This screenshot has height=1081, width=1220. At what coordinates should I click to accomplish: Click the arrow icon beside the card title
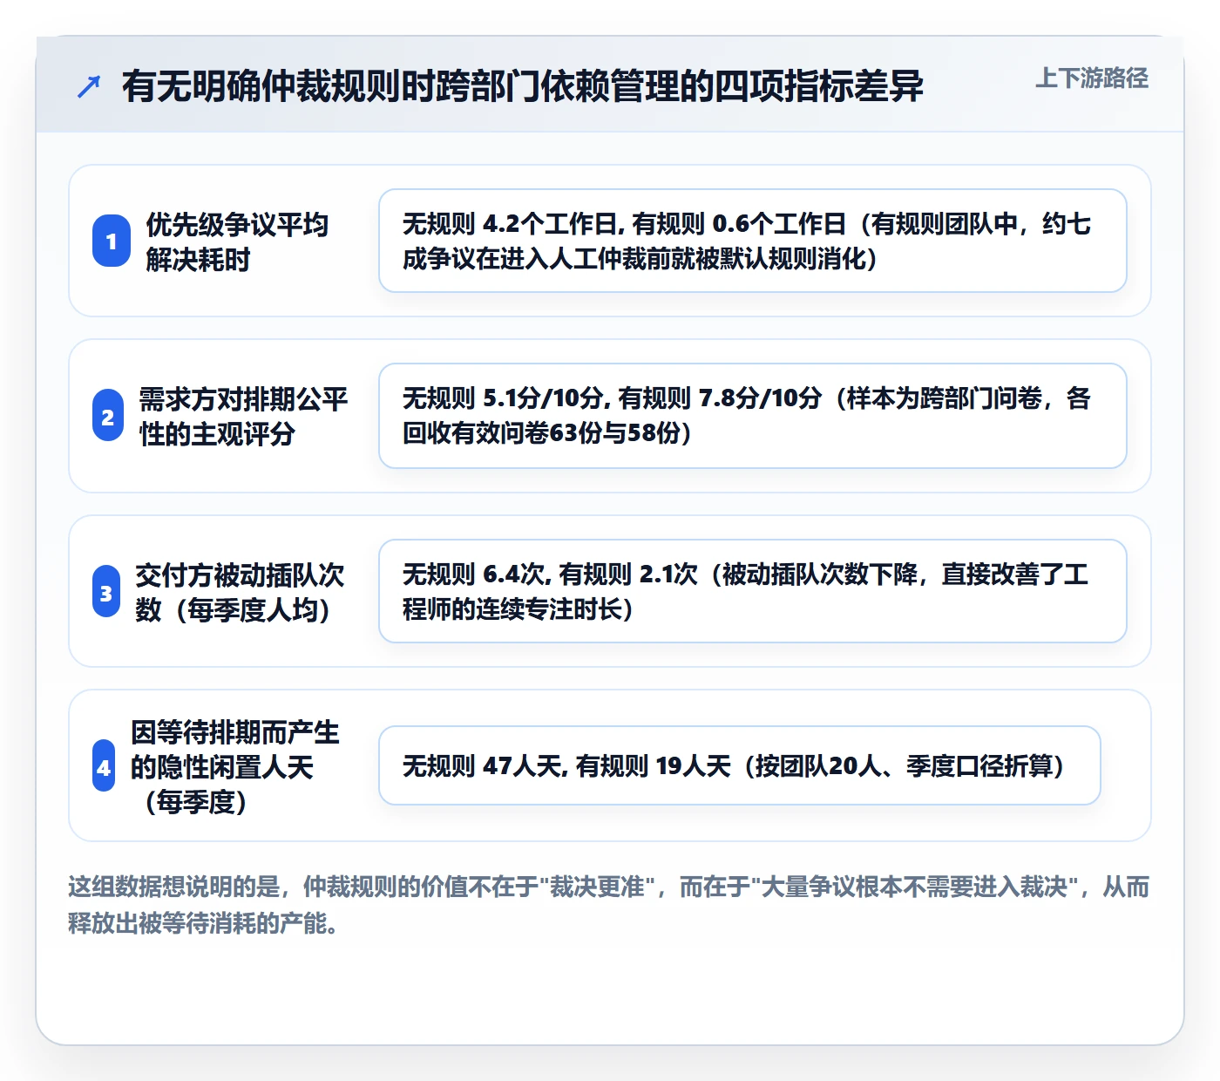tap(89, 86)
